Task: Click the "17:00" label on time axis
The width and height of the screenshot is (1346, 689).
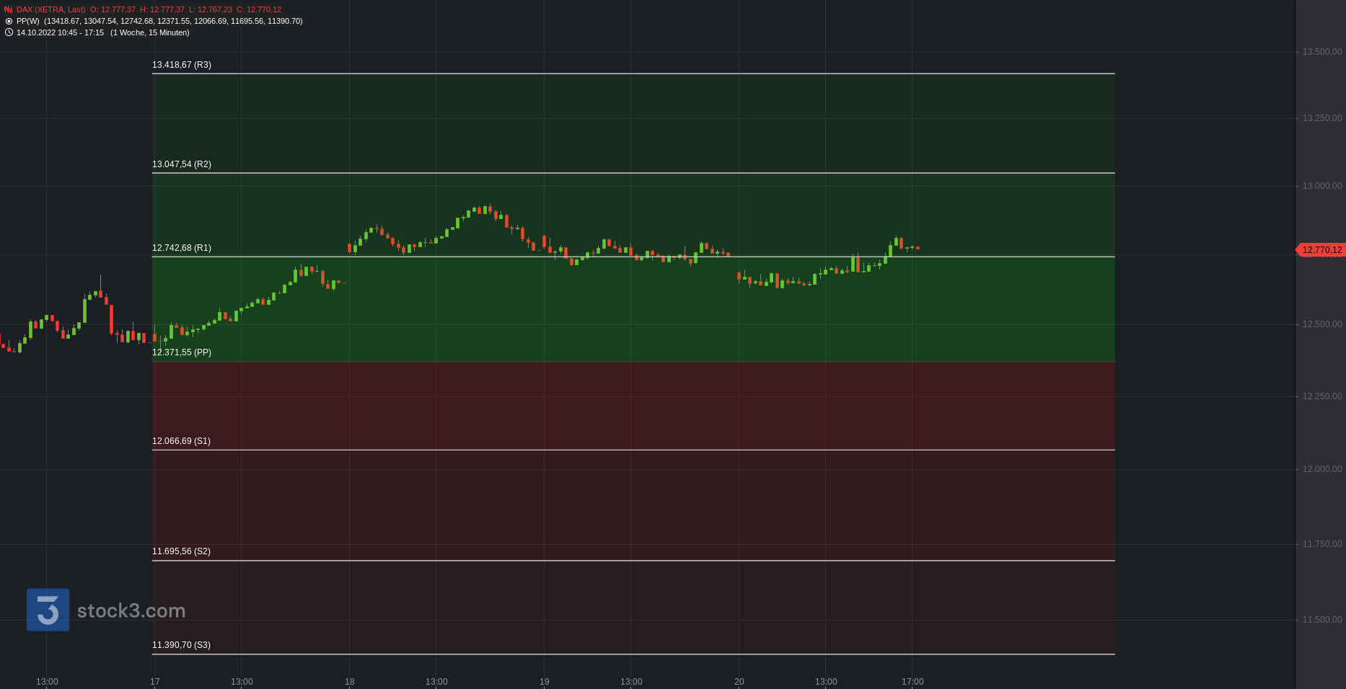Action: (912, 682)
